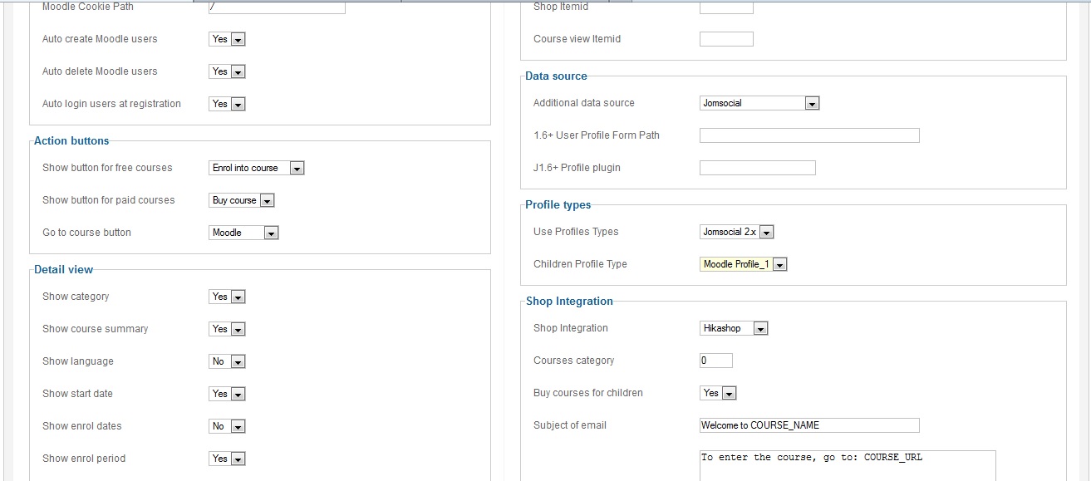Toggle the Show category dropdown
This screenshot has height=481, width=1091.
coord(227,297)
